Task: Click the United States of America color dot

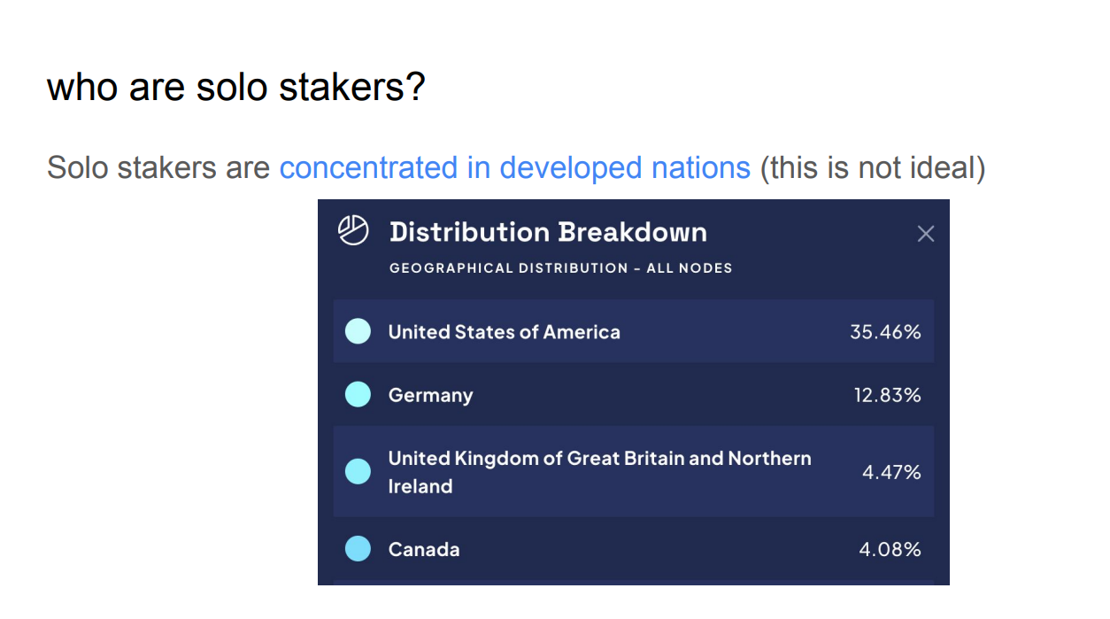Action: (358, 331)
